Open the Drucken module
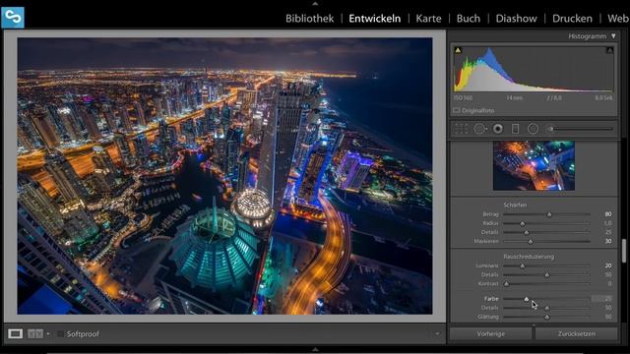 (x=572, y=19)
